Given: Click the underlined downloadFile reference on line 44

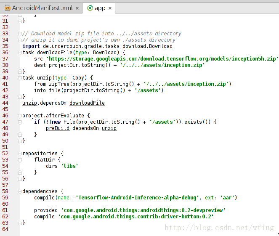Looking at the screenshot, I should pos(87,103).
